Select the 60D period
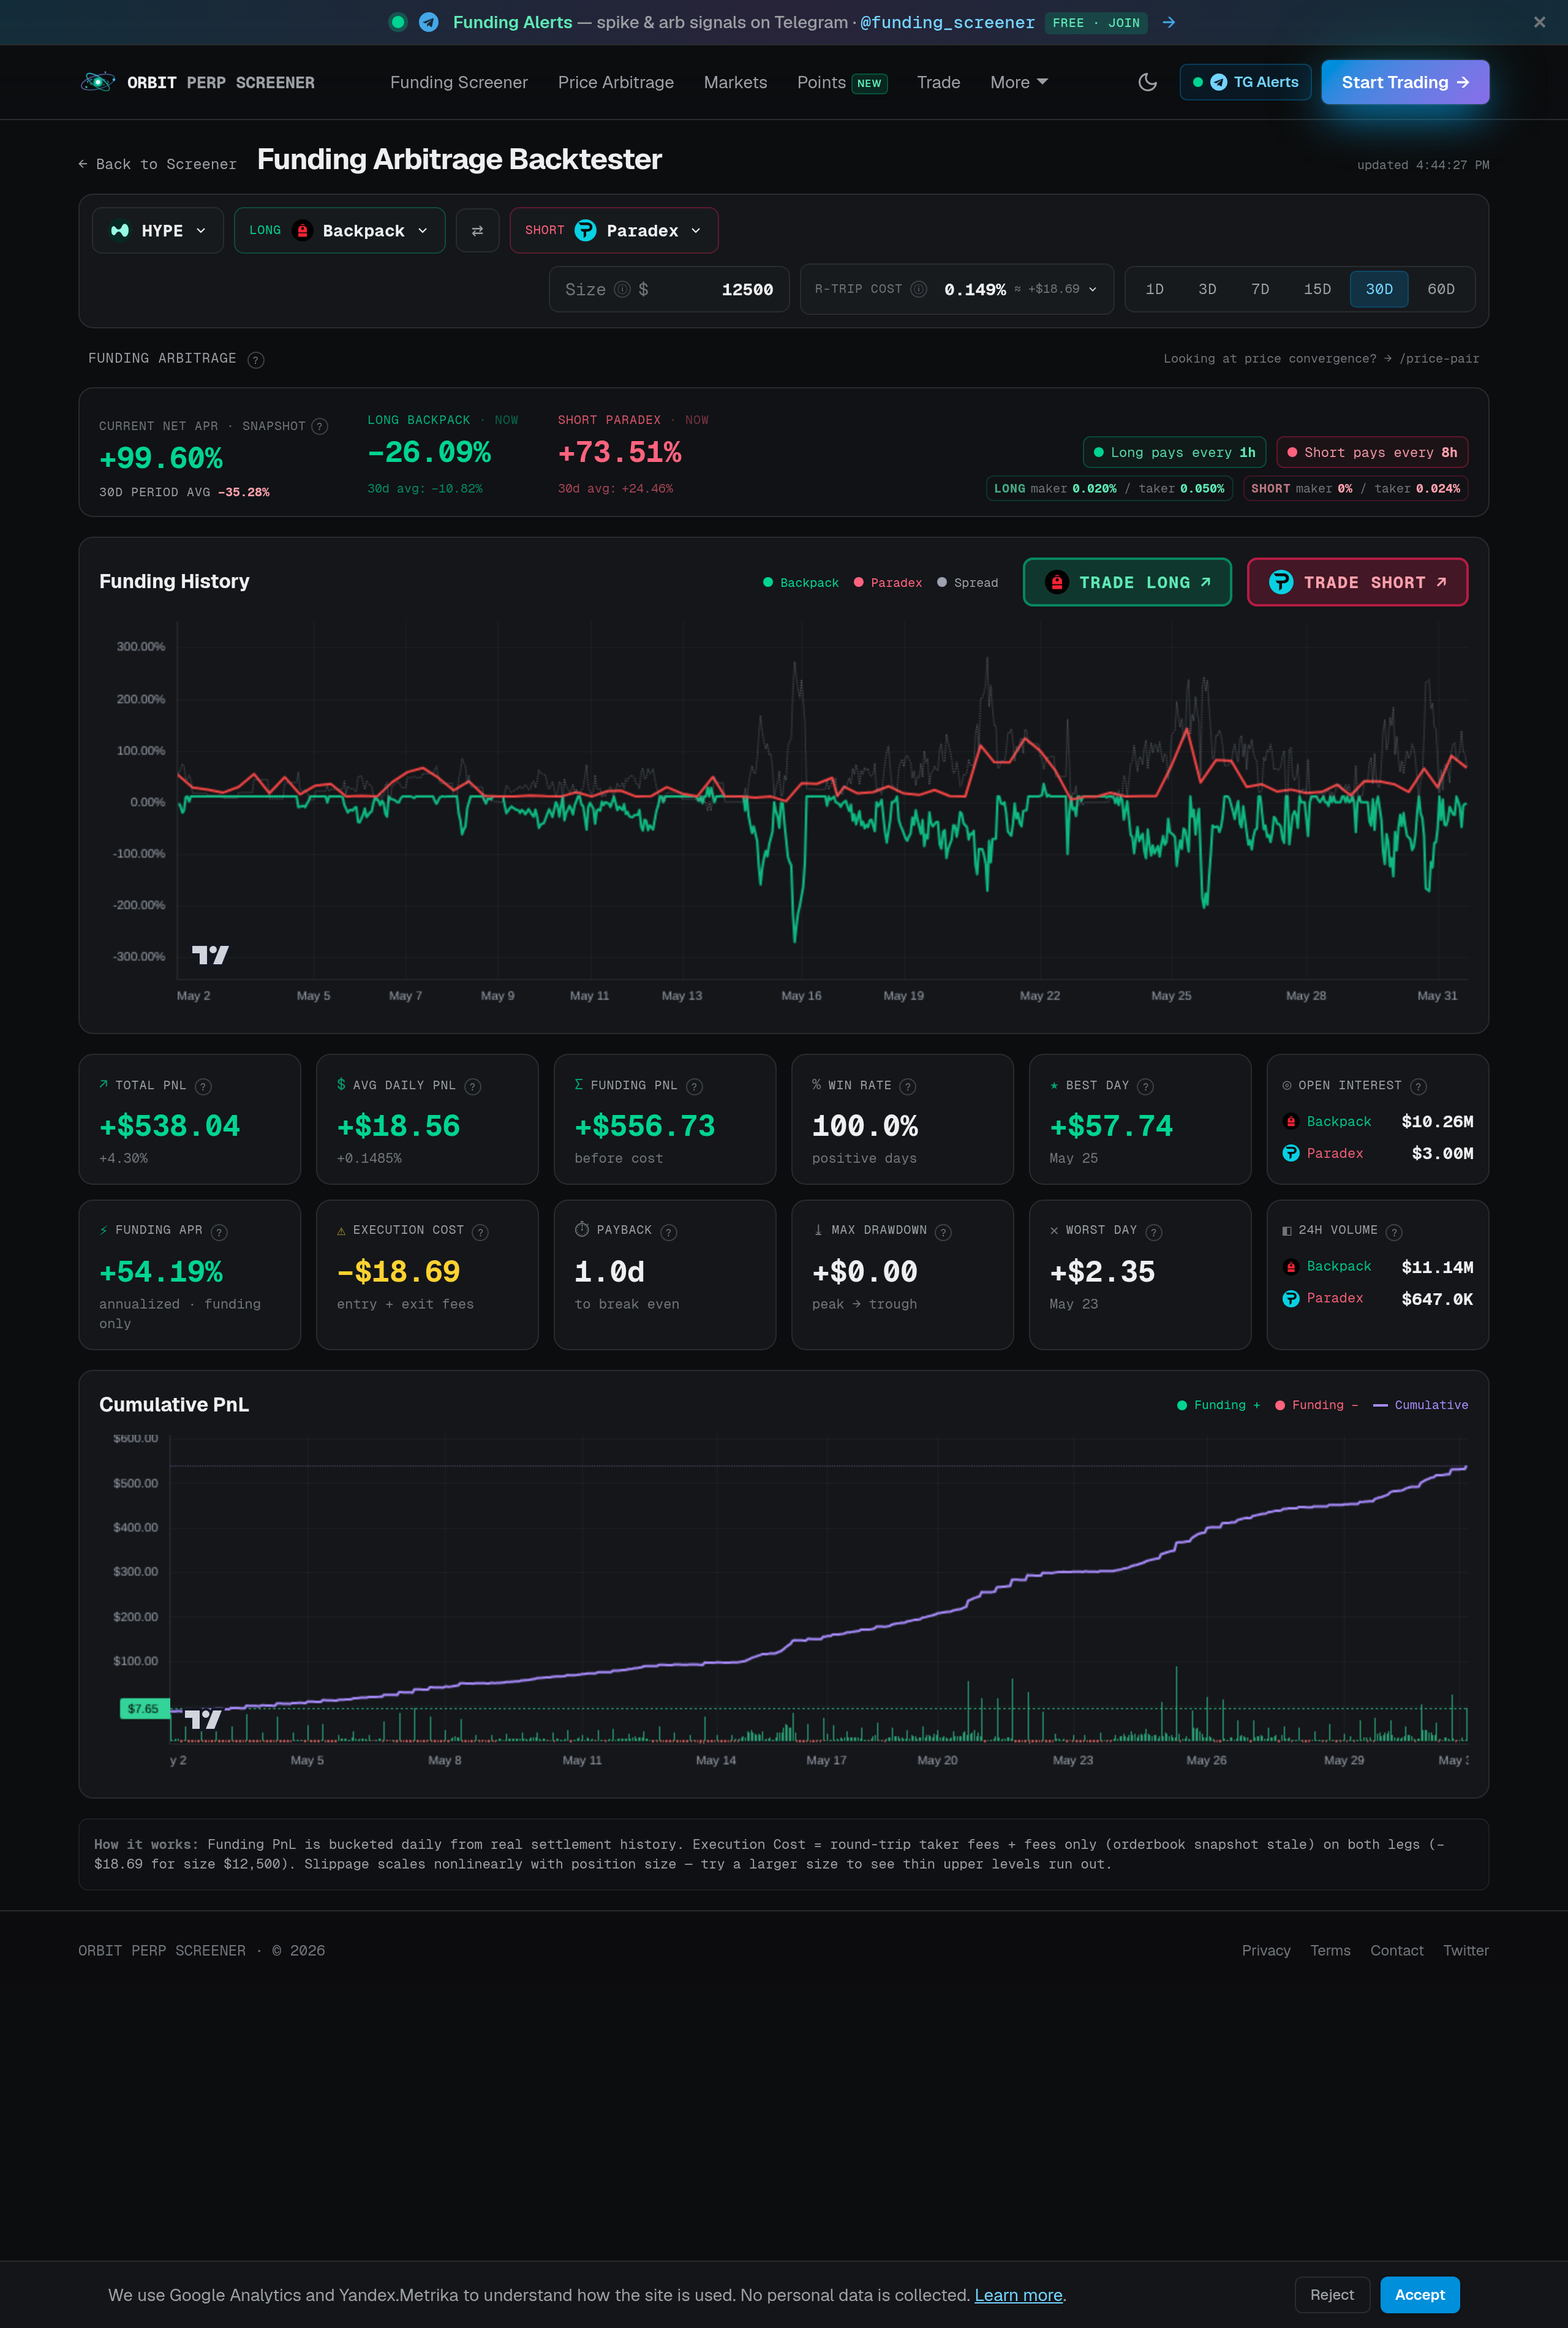 click(x=1441, y=289)
